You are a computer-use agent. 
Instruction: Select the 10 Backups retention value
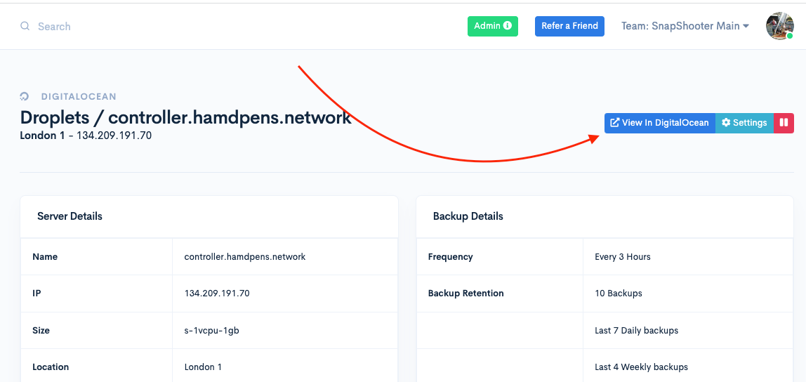point(619,294)
